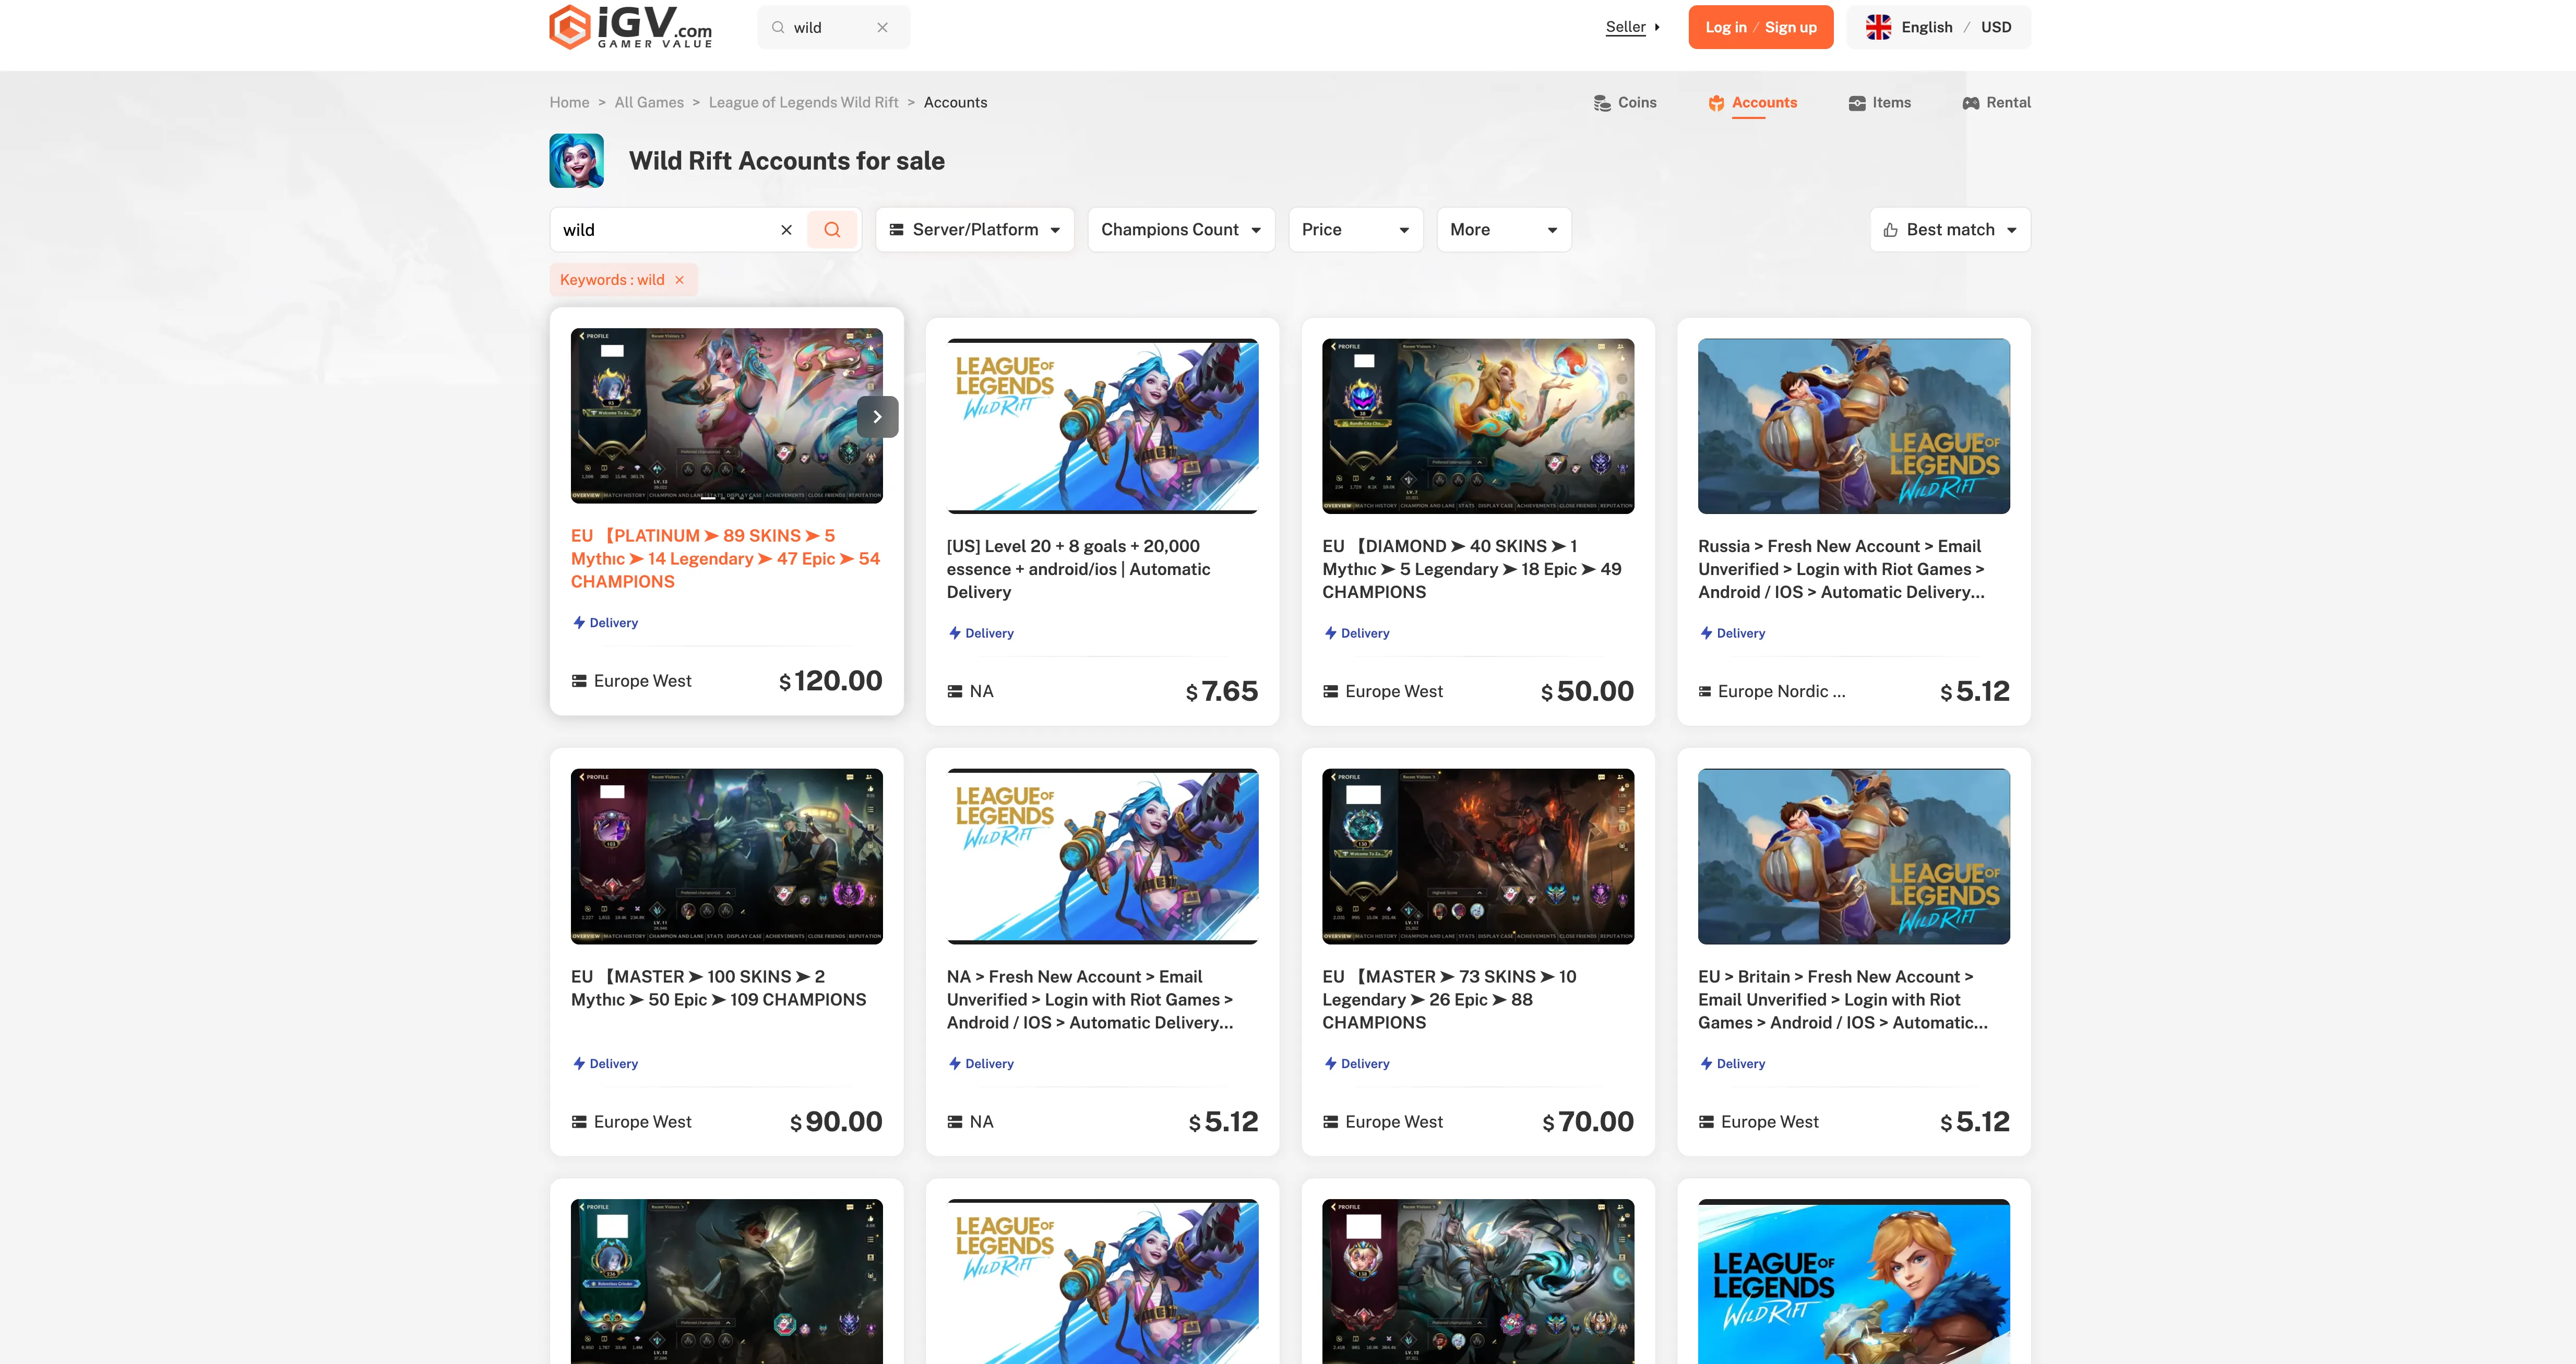
Task: Click the UK flag language icon
Action: (1878, 27)
